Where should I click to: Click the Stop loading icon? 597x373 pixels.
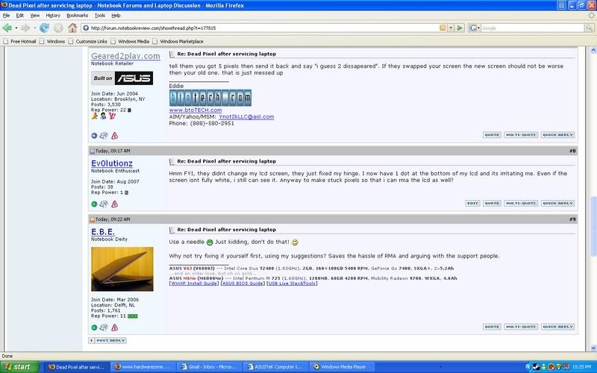pyautogui.click(x=58, y=28)
